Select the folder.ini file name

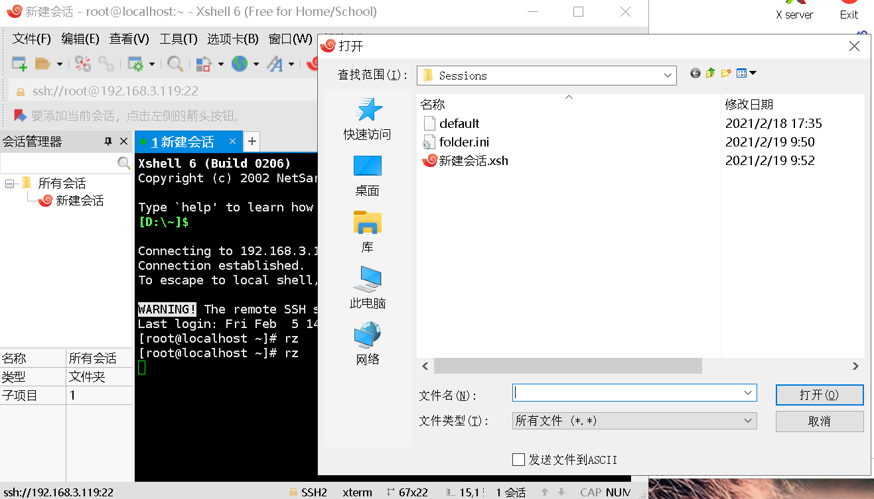click(465, 142)
